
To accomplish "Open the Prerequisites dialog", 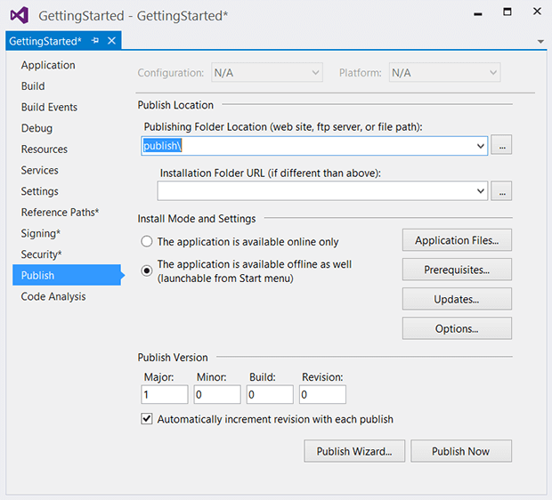I will (457, 270).
